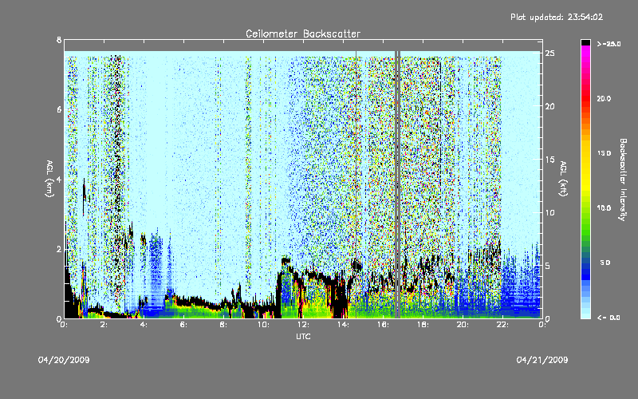The height and width of the screenshot is (399, 638).
Task: Click the 10.0 colorbar tick label
Action: click(x=604, y=207)
